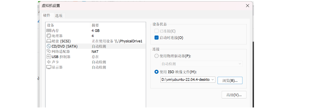Click the hard disk (SCSI) icon

[x=49, y=41]
